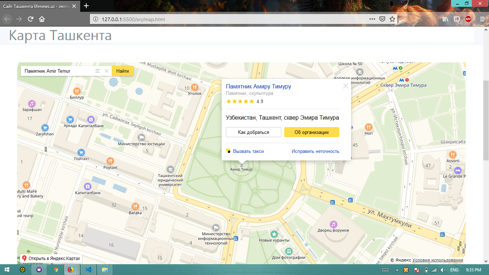Open map in Яндекс.Картах
The height and width of the screenshot is (275, 489).
pyautogui.click(x=50, y=258)
